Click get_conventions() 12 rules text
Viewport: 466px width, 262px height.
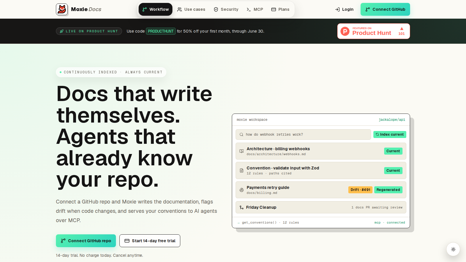point(271,222)
